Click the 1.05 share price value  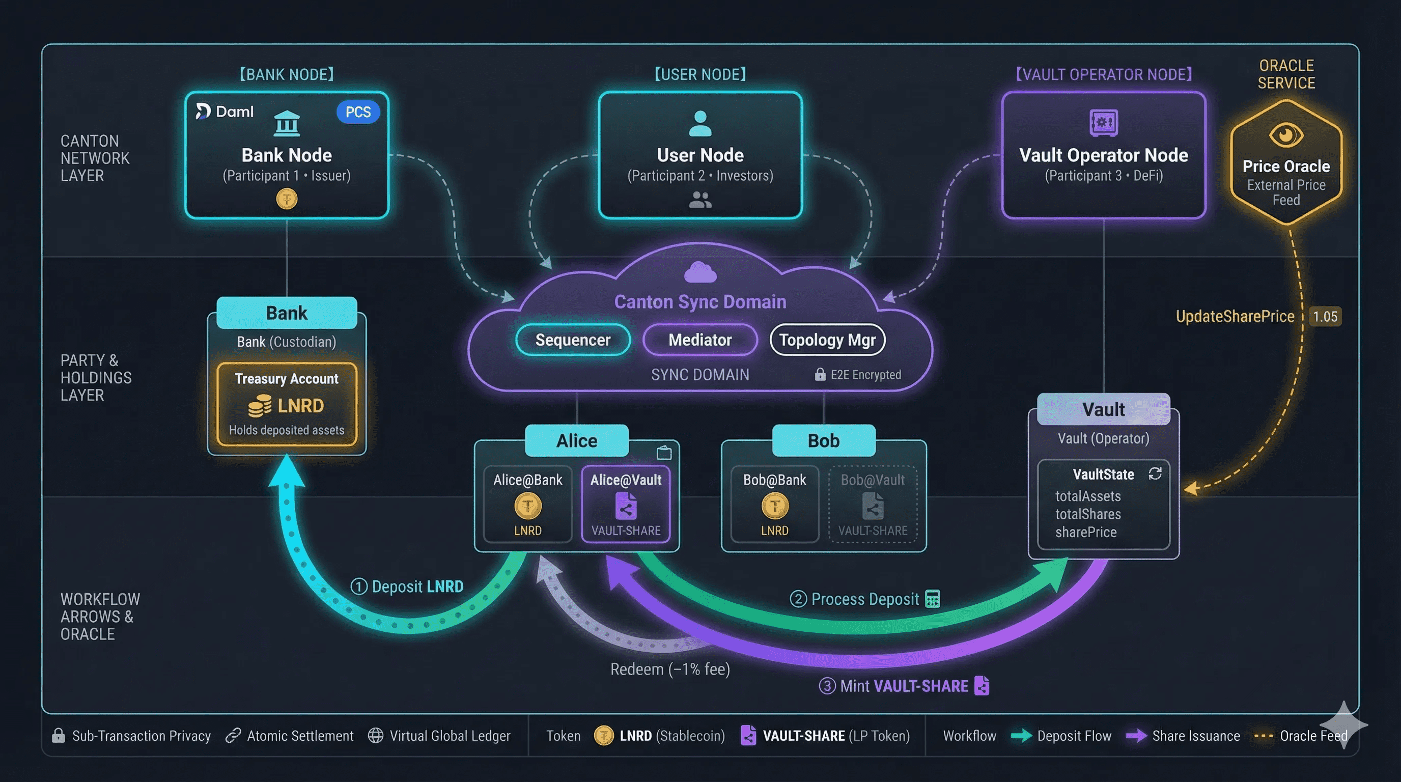pos(1325,317)
